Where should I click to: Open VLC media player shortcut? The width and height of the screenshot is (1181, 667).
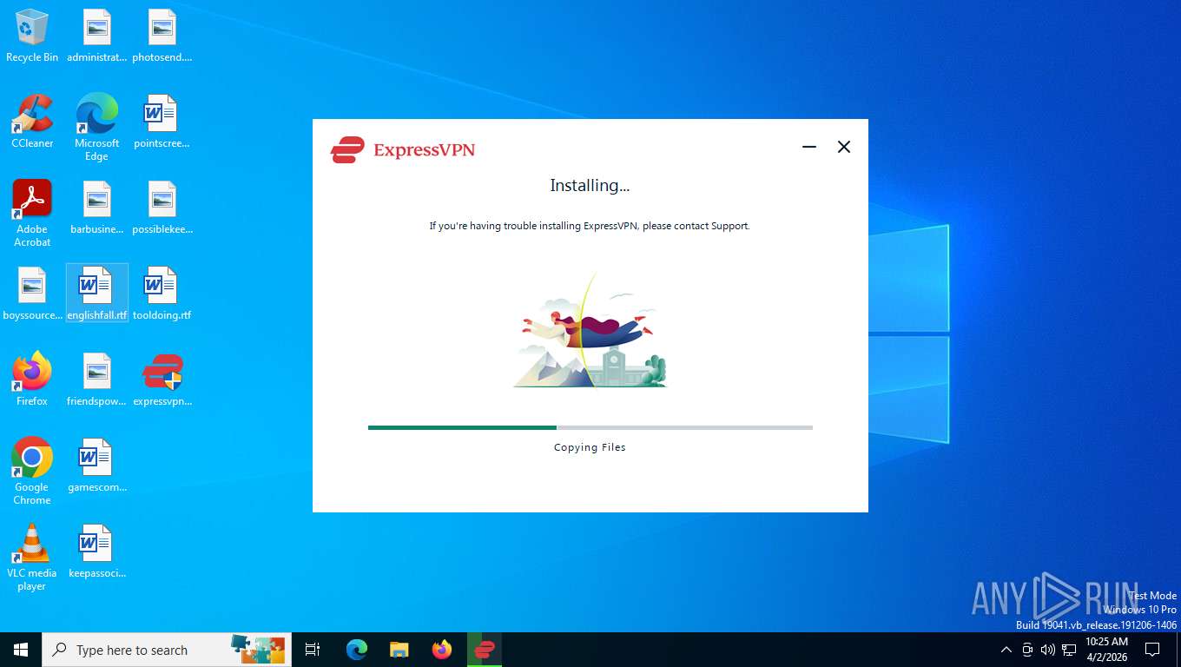tap(32, 558)
